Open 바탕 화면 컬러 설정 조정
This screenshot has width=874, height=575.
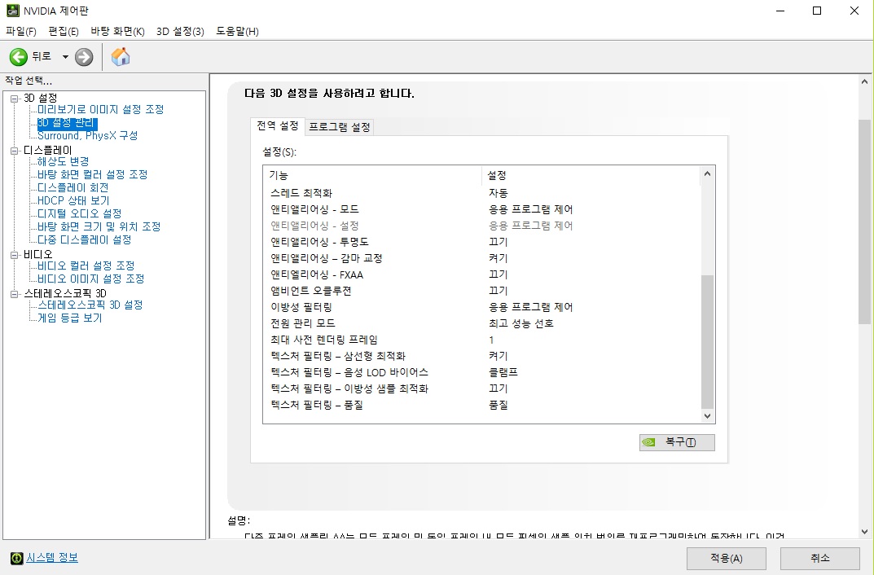coord(93,174)
